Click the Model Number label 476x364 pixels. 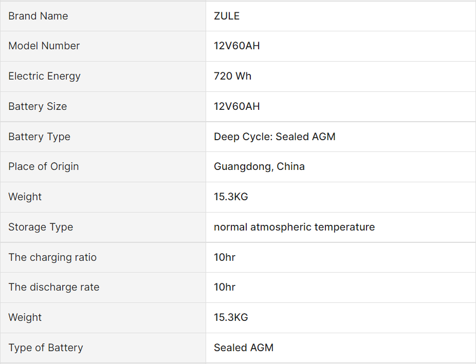[x=44, y=46]
